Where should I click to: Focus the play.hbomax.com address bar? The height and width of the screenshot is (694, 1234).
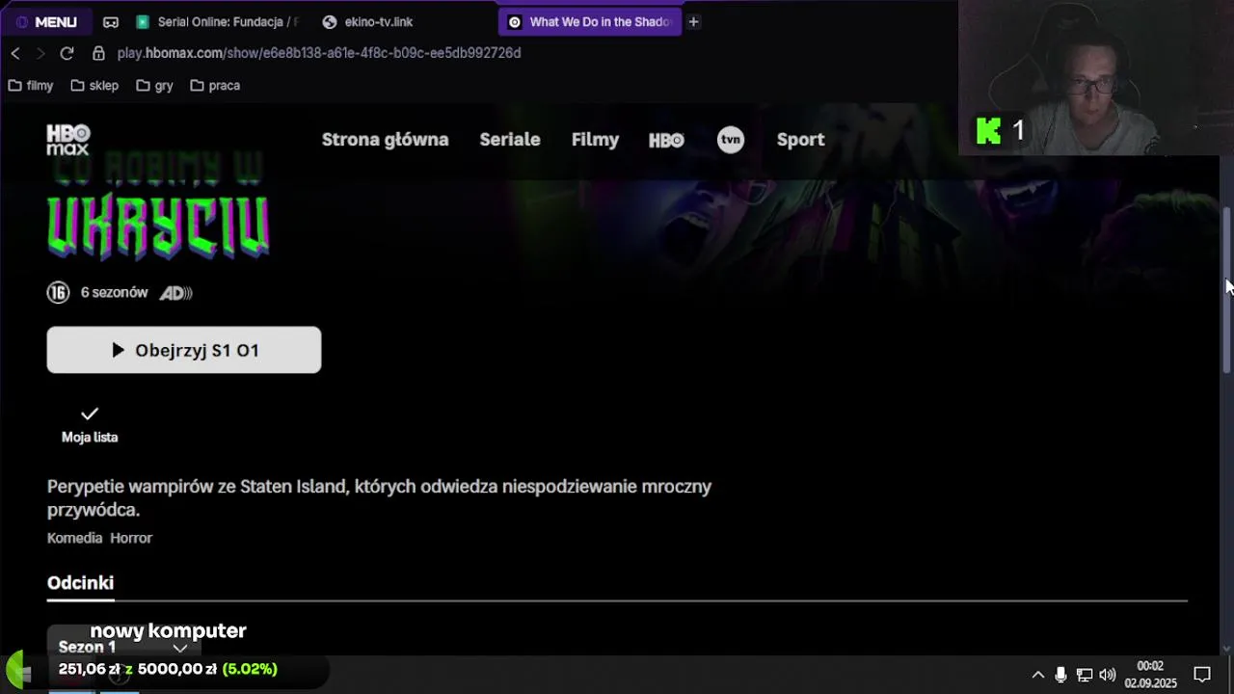(x=319, y=53)
